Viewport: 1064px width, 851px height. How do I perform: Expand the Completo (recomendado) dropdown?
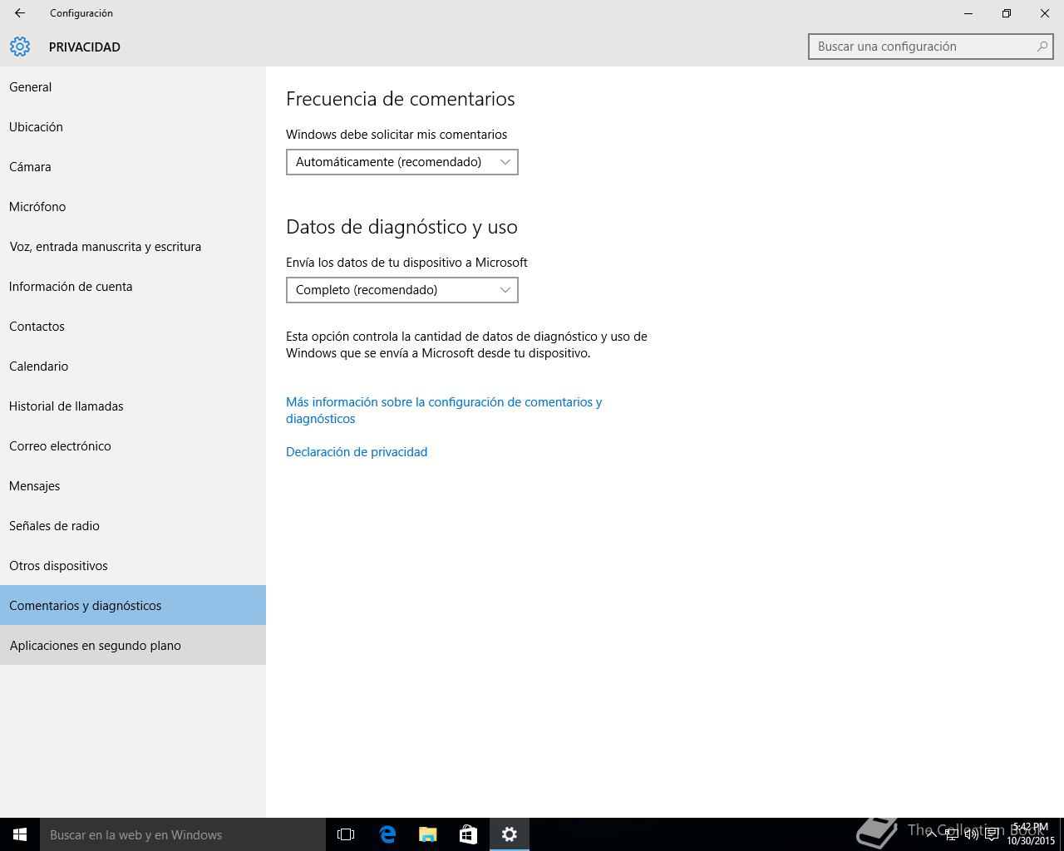tap(402, 290)
